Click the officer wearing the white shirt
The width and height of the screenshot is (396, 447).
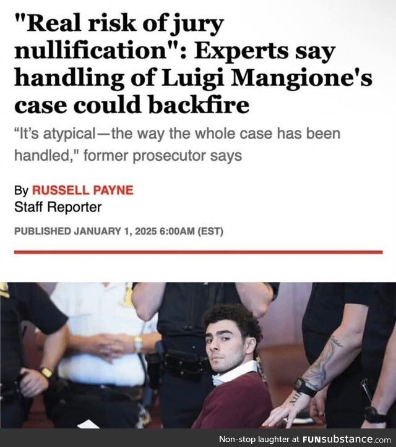click(103, 351)
